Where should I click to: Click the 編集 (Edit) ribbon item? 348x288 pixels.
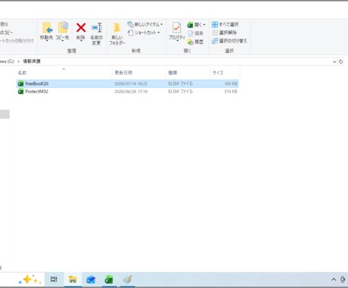[x=195, y=33]
